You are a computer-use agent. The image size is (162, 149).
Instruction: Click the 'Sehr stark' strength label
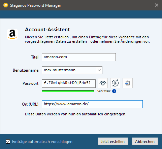coord(104,91)
